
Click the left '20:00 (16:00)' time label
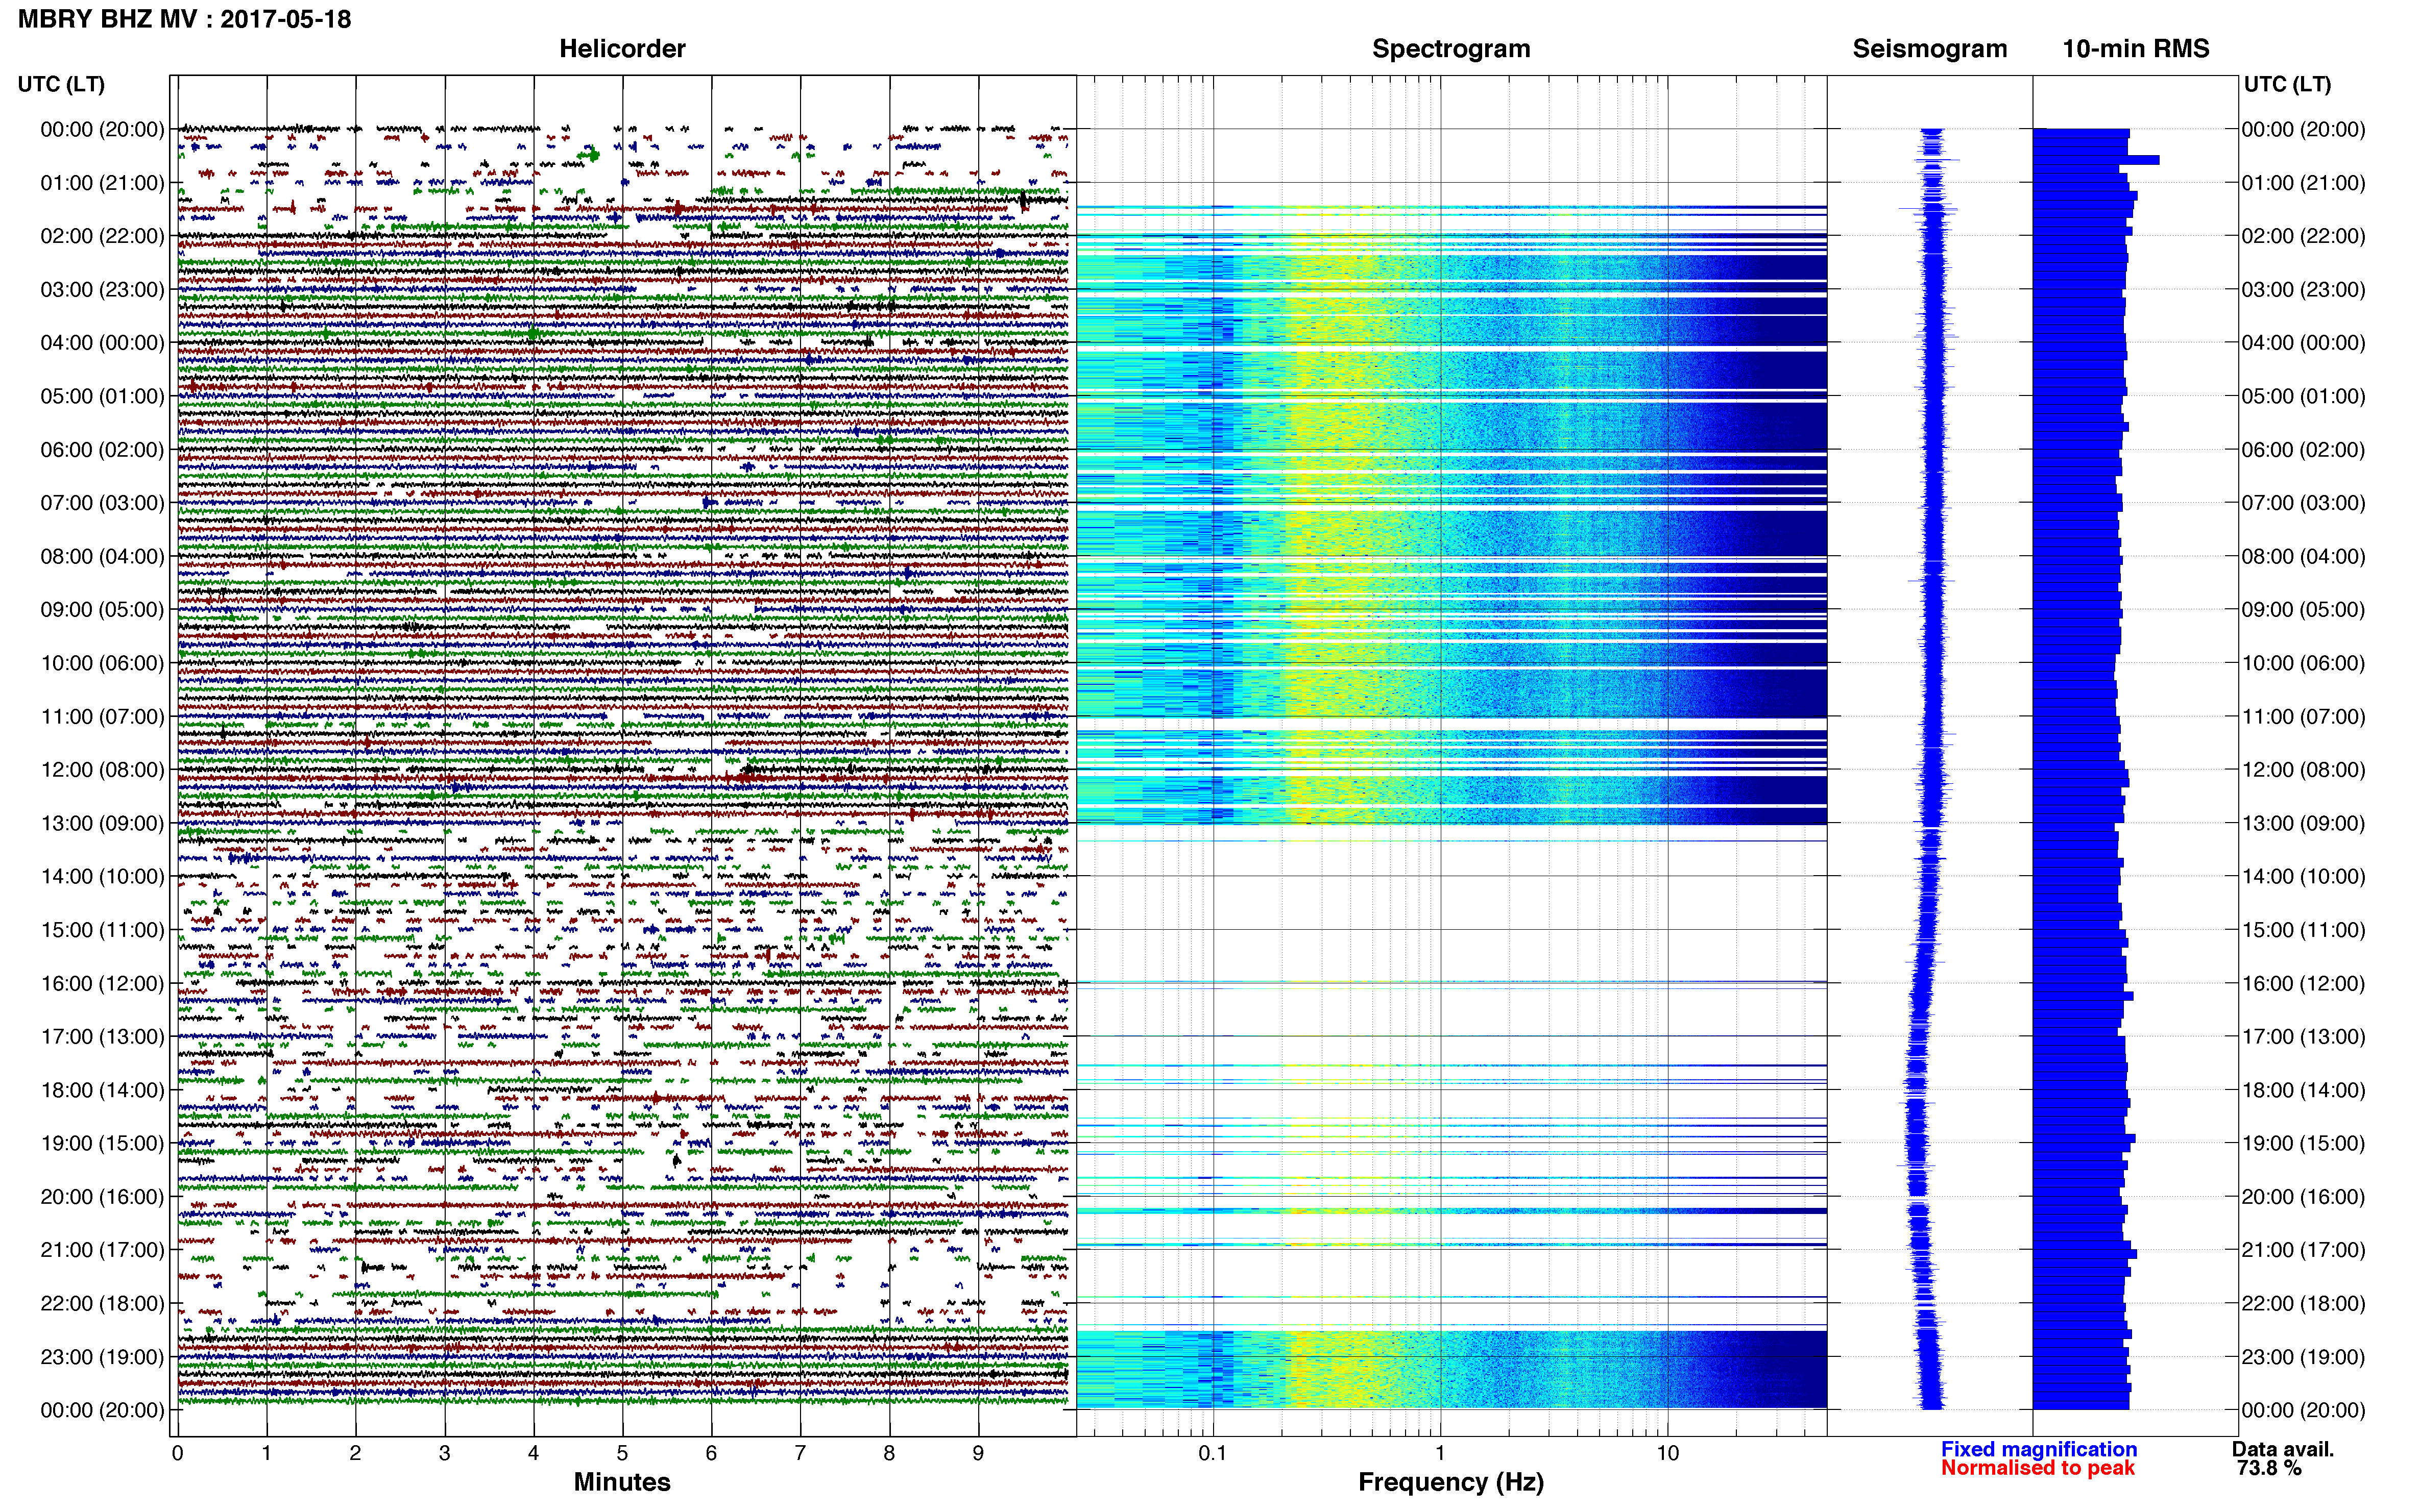click(102, 1197)
